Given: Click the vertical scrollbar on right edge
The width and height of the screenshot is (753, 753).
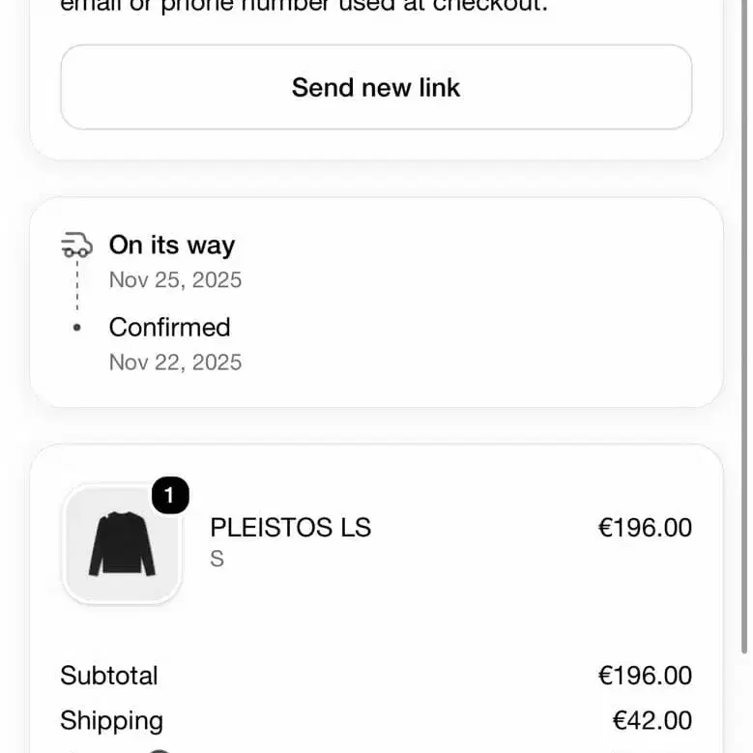Looking at the screenshot, I should pyautogui.click(x=744, y=327).
